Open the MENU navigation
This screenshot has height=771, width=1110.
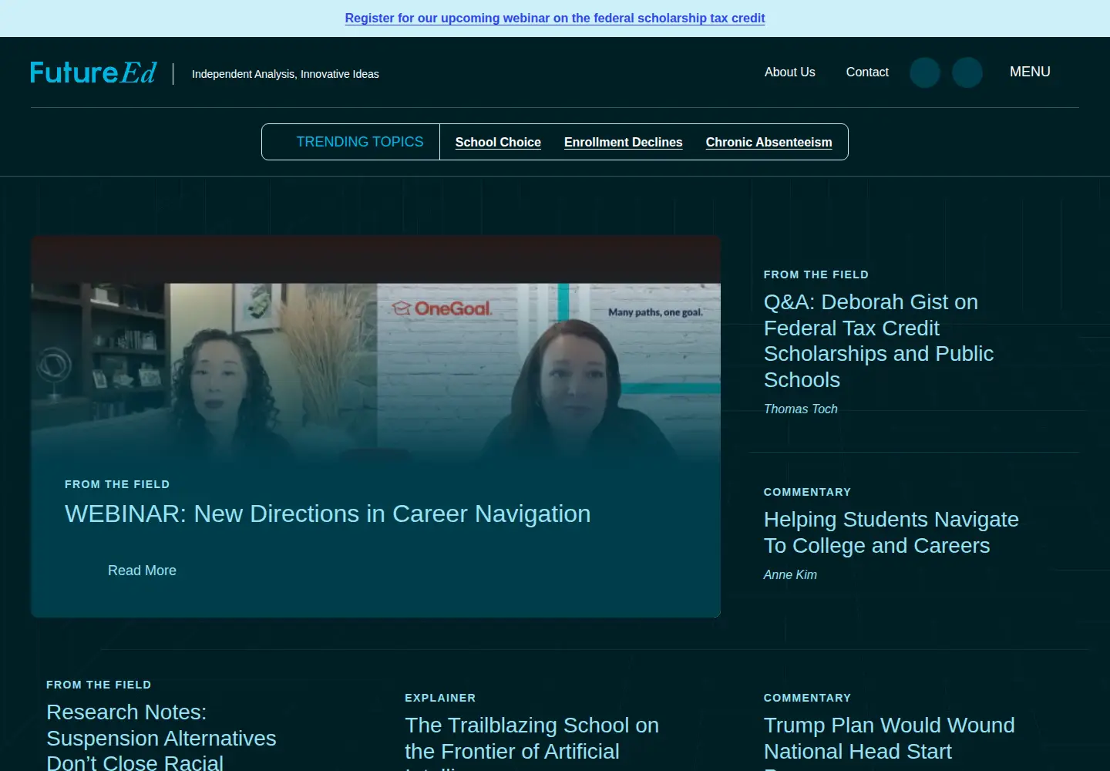pyautogui.click(x=1030, y=72)
